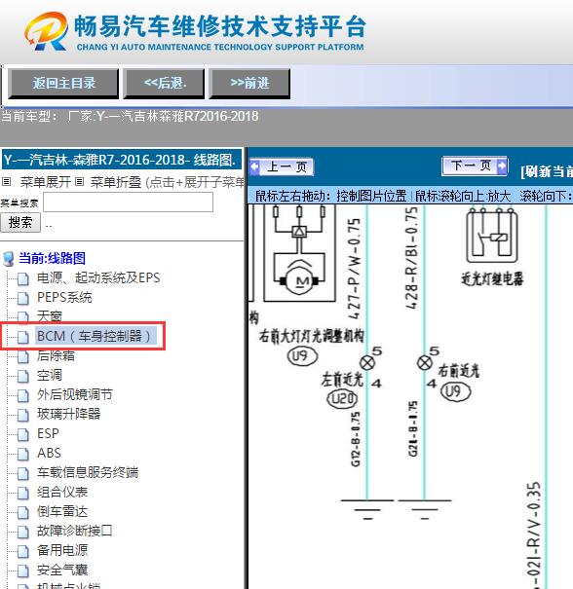The image size is (573, 589).
Task: Click the 当前:线路图 root node icon
Action: pos(8,258)
